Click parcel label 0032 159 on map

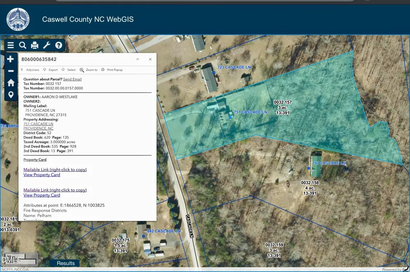[274, 250]
